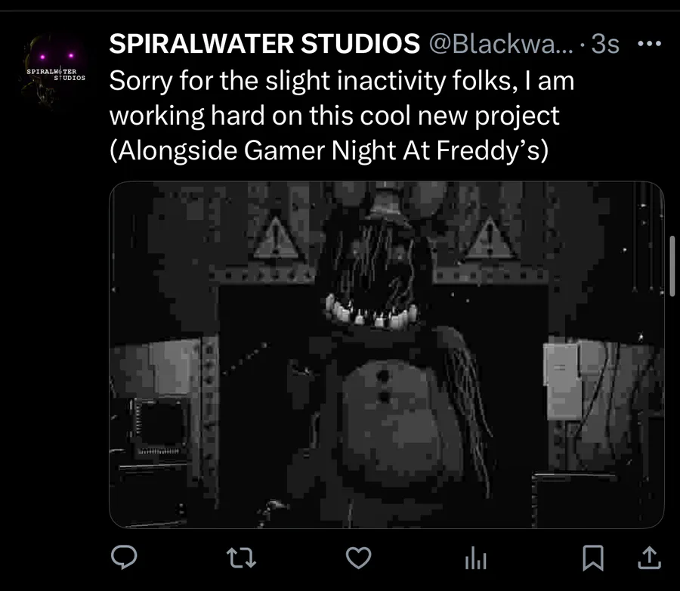Viewport: 680px width, 591px height.
Task: Click the 3s timestamp
Action: pos(605,45)
